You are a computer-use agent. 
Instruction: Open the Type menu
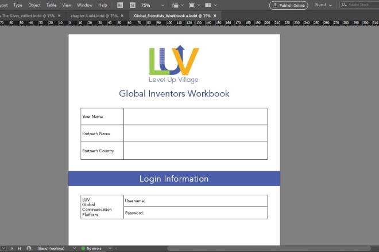18,5
